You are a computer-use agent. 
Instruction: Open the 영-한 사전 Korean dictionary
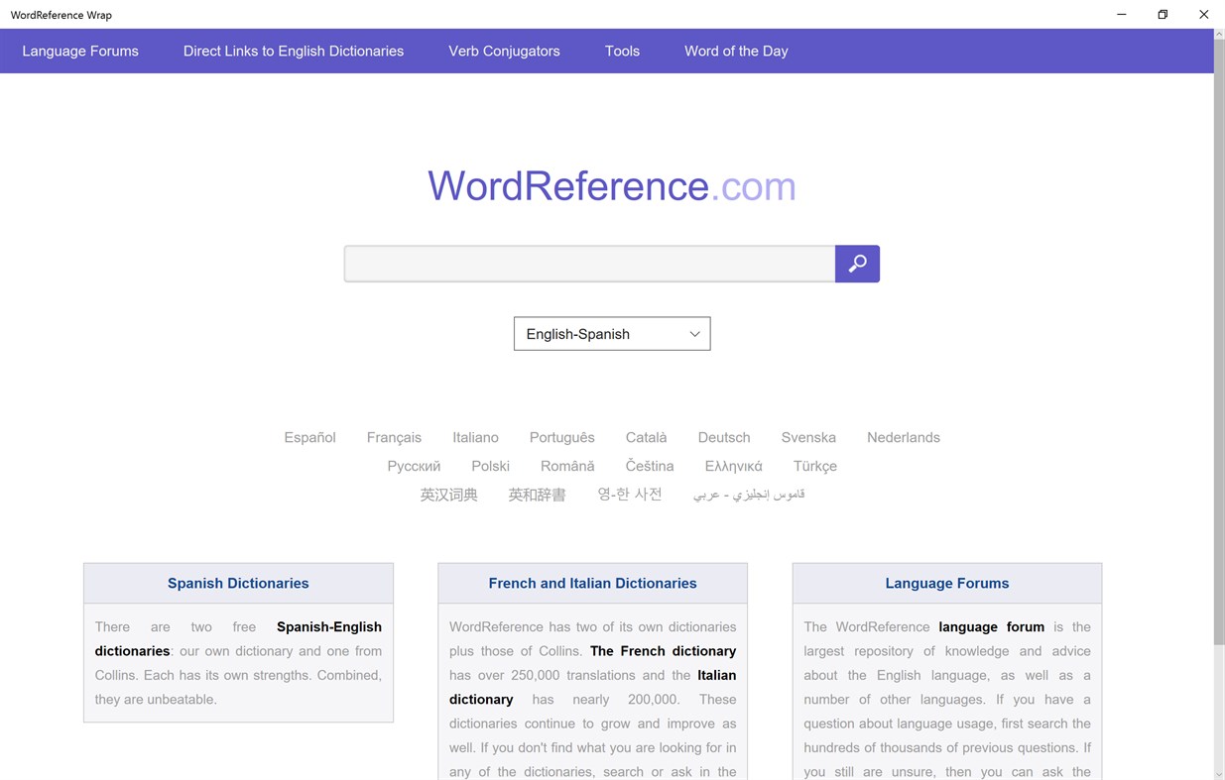(630, 494)
